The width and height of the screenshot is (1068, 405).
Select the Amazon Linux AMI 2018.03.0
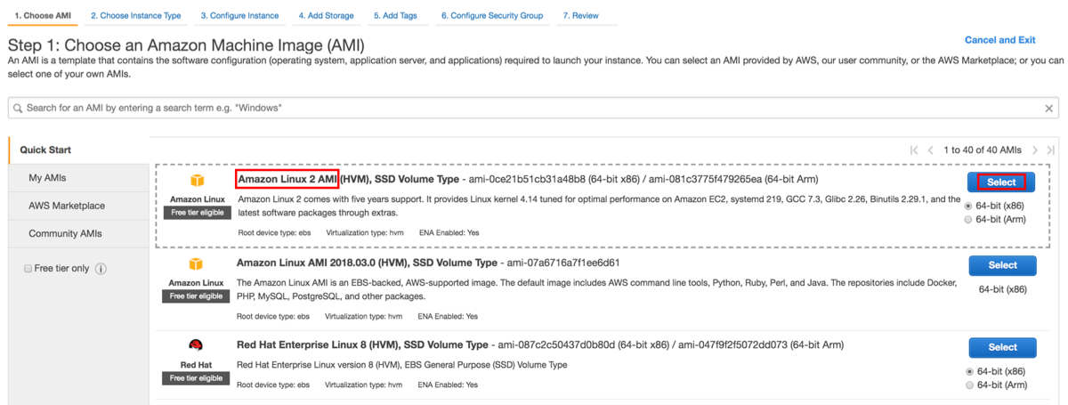[1002, 265]
